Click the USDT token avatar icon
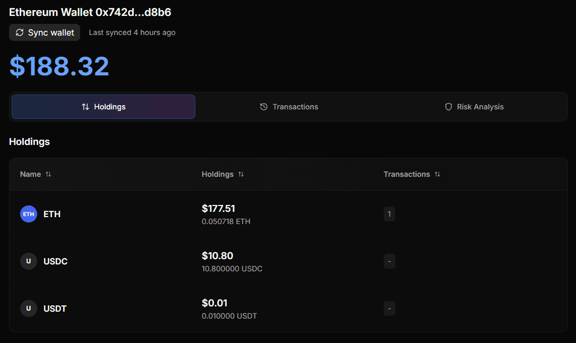 coord(29,308)
